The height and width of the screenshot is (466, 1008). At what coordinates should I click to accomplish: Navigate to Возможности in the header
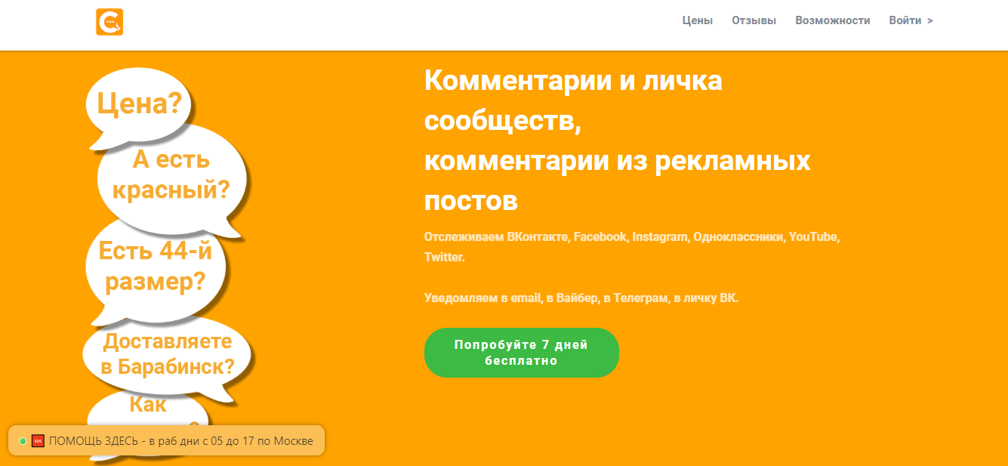coord(831,20)
